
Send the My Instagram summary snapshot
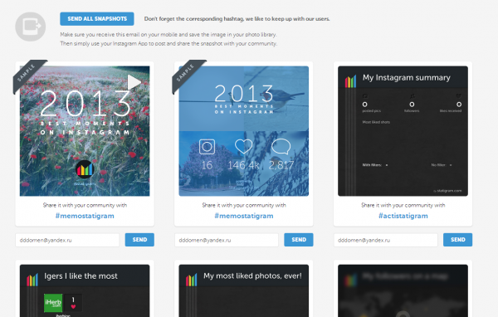(457, 240)
